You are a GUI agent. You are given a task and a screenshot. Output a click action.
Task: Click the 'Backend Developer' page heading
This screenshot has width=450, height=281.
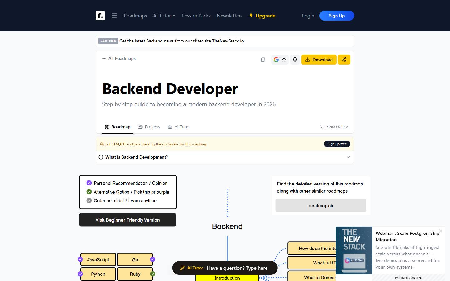tap(170, 89)
